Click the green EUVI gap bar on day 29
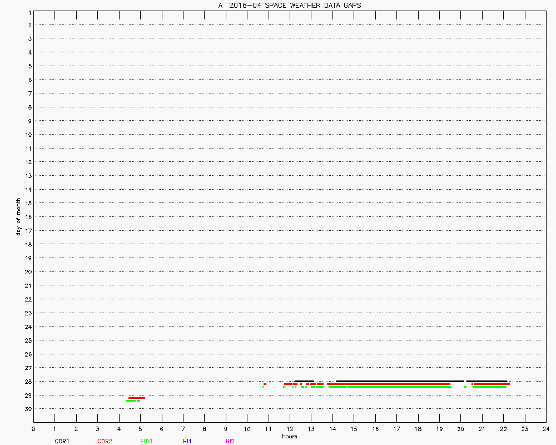 pos(131,400)
